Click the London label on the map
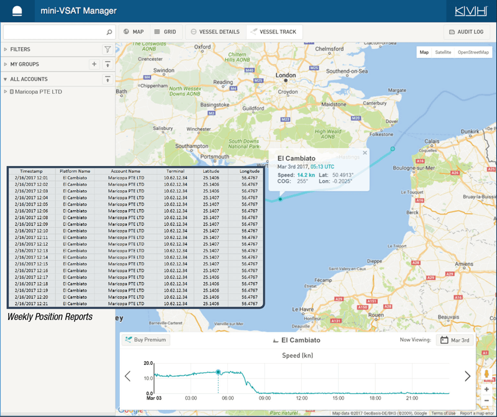497x417 pixels. tap(286, 75)
